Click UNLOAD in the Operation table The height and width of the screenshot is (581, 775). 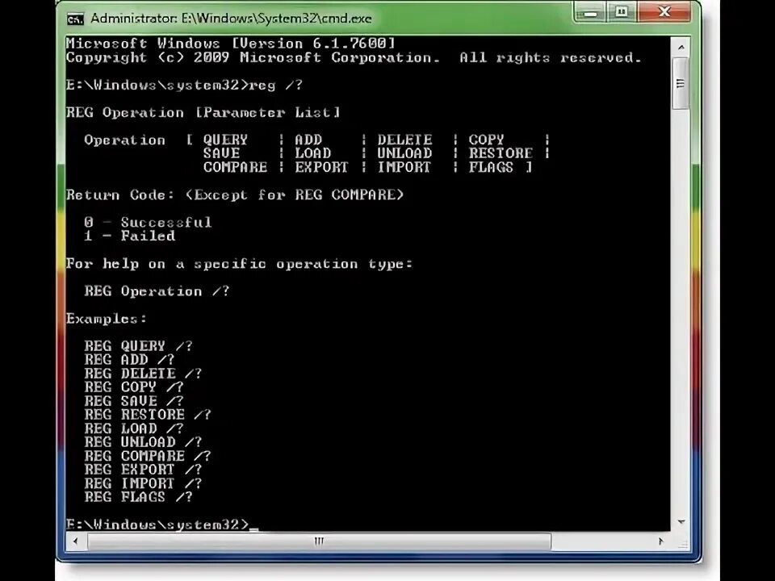point(404,153)
